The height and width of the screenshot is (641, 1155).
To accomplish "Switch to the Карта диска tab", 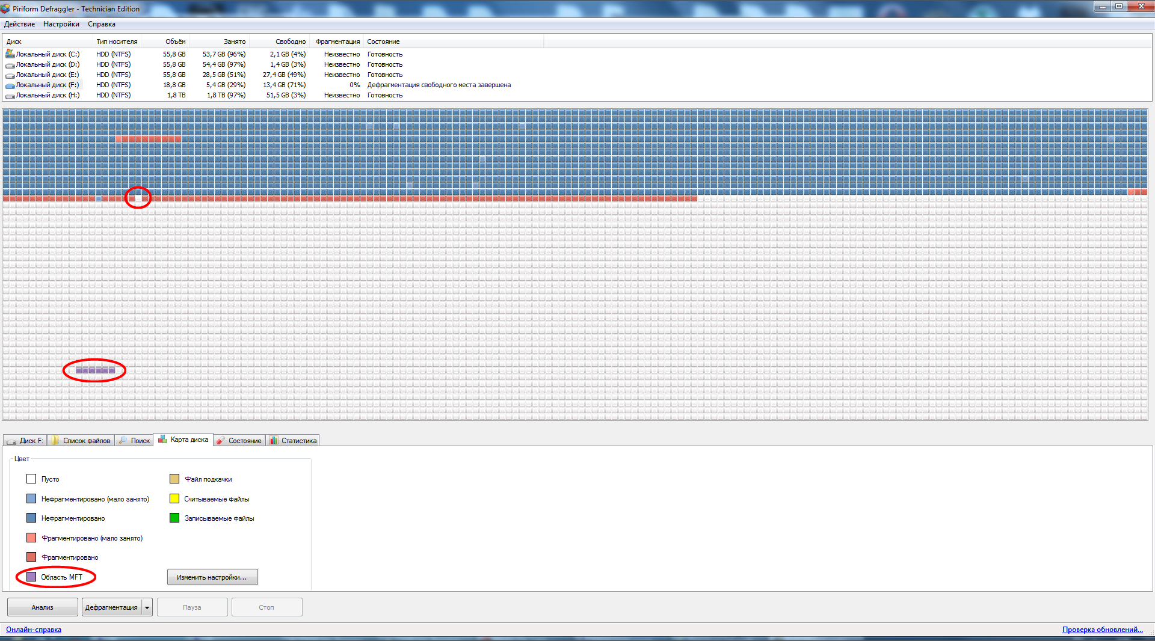I will (x=183, y=440).
